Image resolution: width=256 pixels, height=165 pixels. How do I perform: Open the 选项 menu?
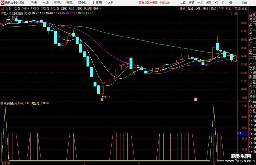[208, 3]
